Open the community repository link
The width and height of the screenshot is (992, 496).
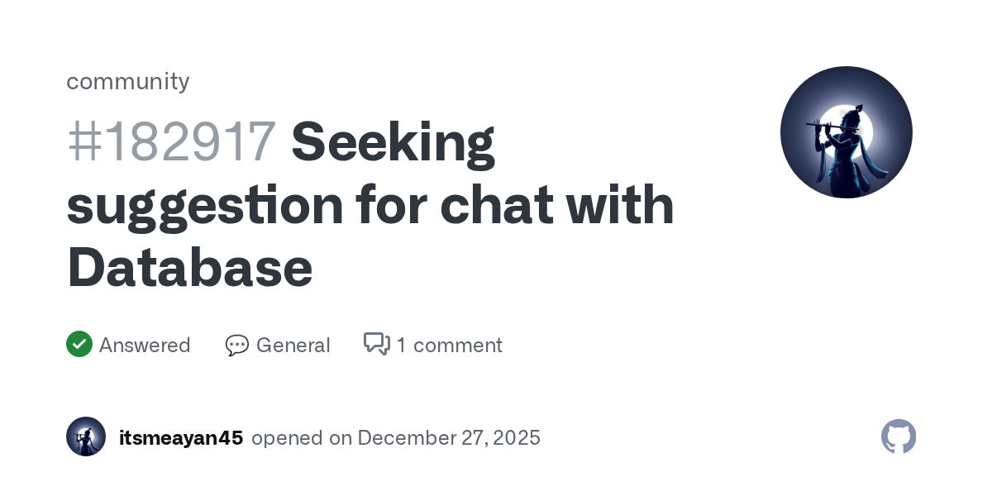coord(128,81)
